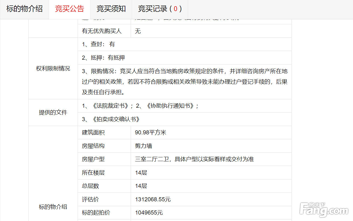Switch to the 标的物介绍 tab
353x221 pixels.
coord(25,9)
